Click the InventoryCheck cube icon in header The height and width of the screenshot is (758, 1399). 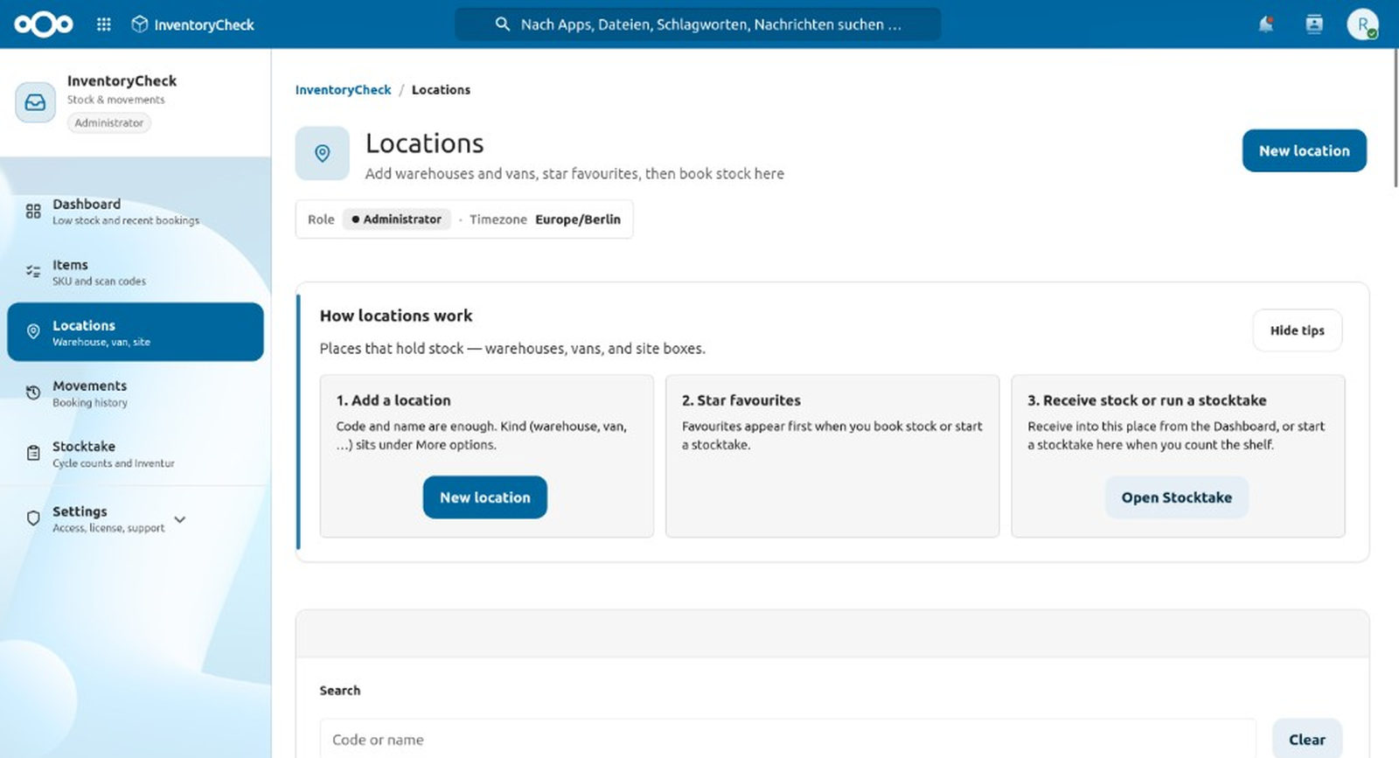coord(139,24)
